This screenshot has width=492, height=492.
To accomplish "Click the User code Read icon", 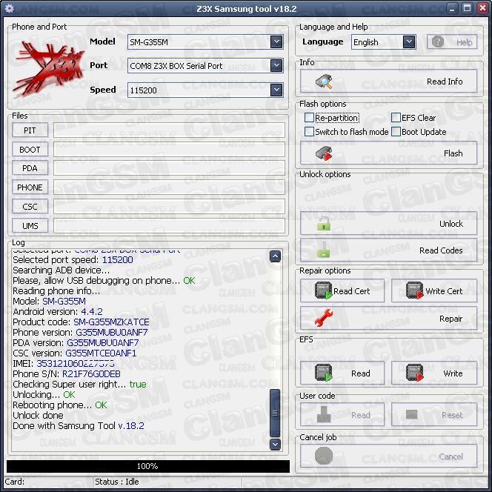I will coord(324,414).
